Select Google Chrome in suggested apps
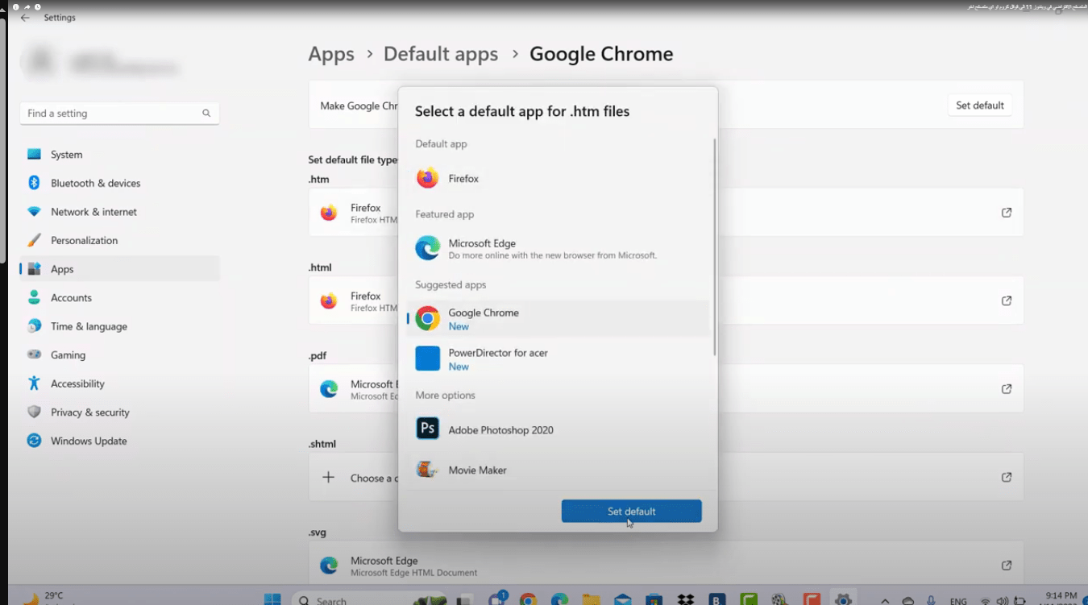1088x605 pixels. click(x=558, y=319)
